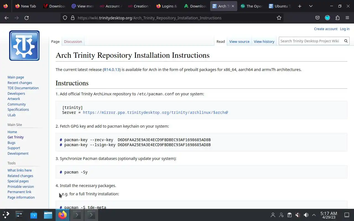Click the muted speaker tray icon
354x221 pixels.
click(298, 215)
